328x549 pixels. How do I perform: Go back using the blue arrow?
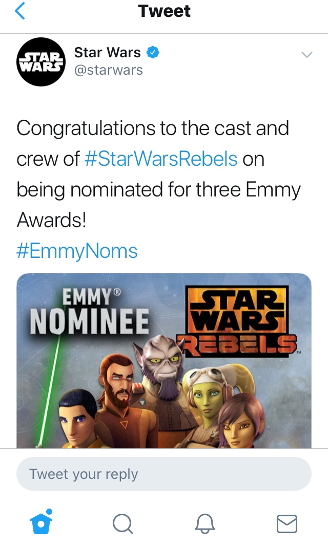[x=19, y=11]
